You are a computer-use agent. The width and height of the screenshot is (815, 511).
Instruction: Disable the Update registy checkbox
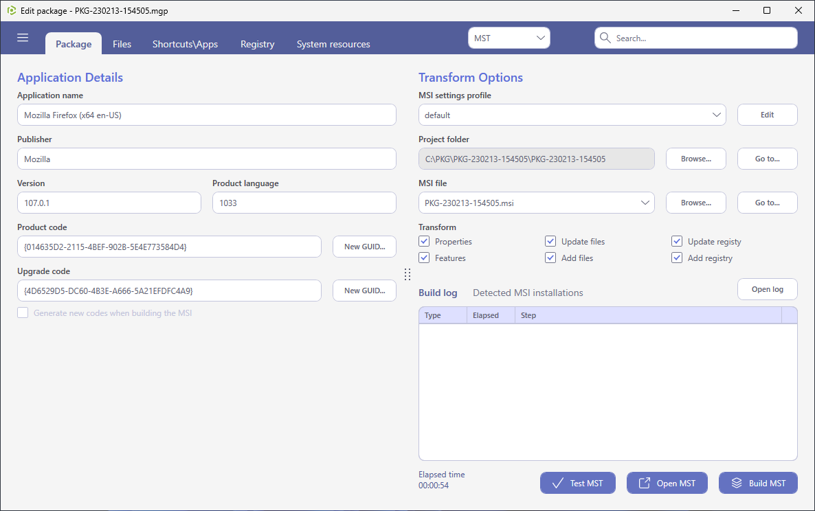677,242
